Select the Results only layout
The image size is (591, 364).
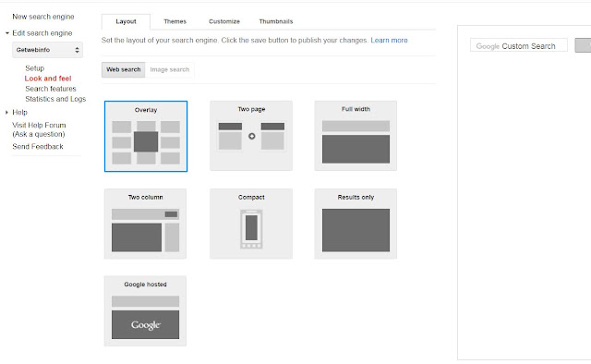pos(356,224)
